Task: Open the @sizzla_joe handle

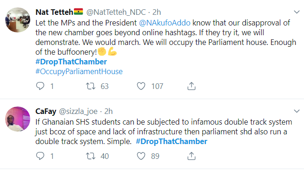Action: (78, 112)
